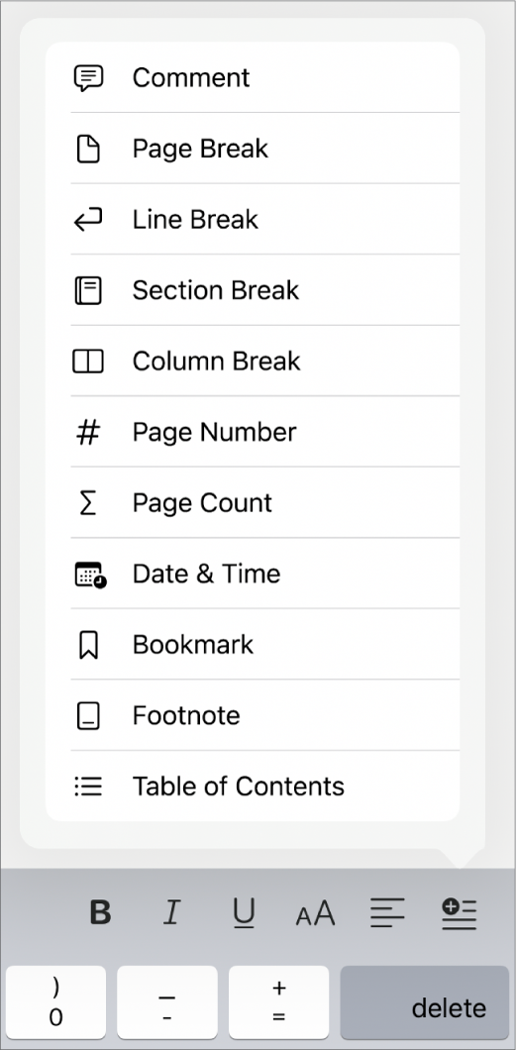Tap the Date & Time calendar icon
The width and height of the screenshot is (518, 1051).
90,575
